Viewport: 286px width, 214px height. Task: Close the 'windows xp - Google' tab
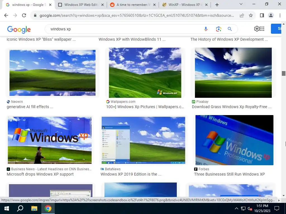[x=50, y=5]
